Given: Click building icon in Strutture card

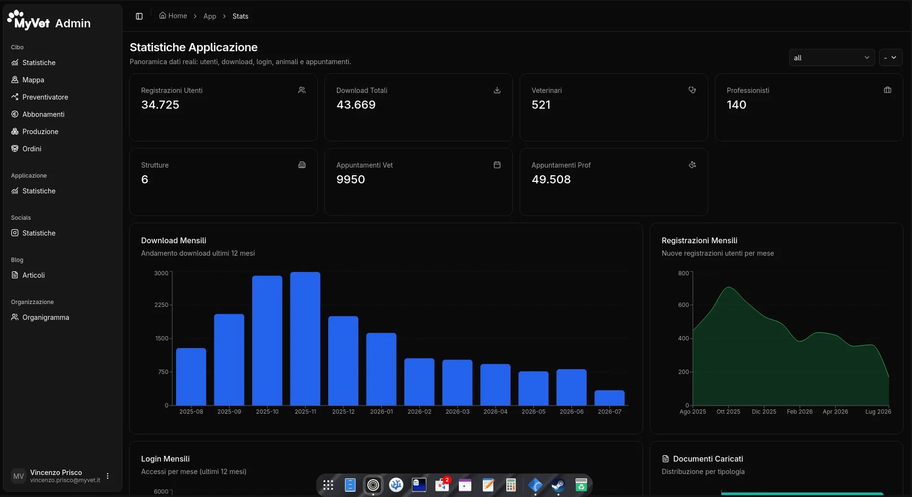Looking at the screenshot, I should coord(302,165).
